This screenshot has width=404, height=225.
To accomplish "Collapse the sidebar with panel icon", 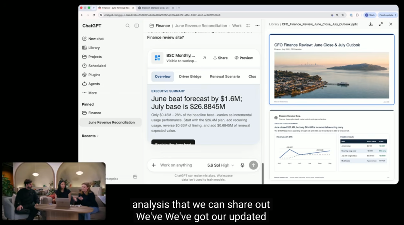I will click(x=137, y=26).
